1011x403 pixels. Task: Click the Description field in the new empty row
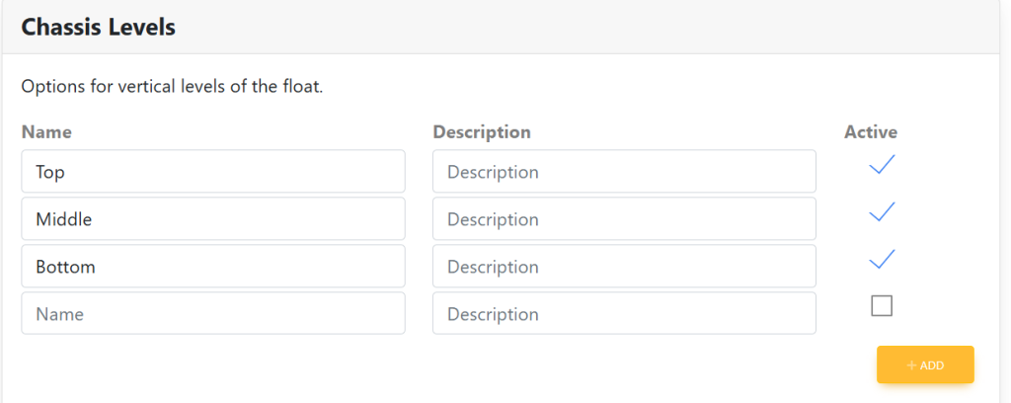coord(624,314)
